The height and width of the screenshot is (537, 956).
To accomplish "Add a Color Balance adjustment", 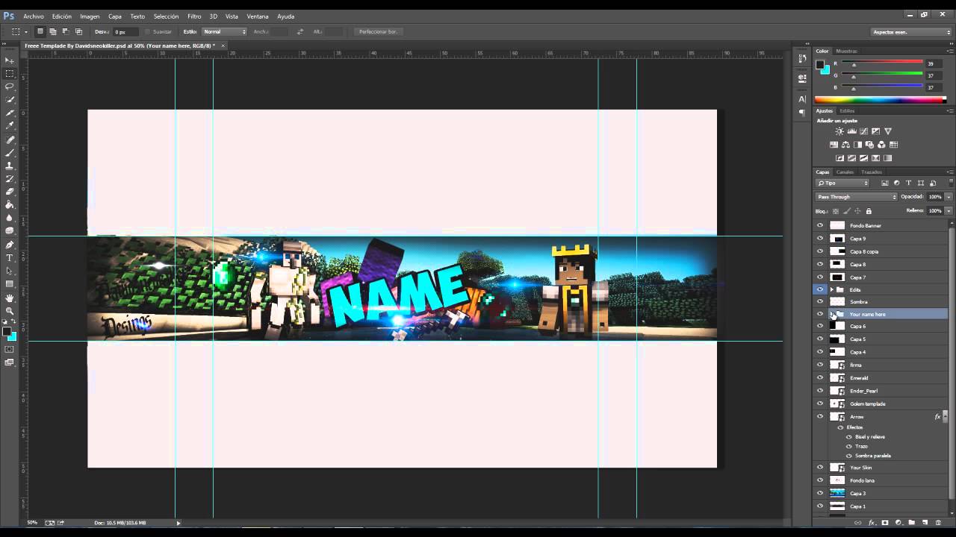I will (x=845, y=145).
